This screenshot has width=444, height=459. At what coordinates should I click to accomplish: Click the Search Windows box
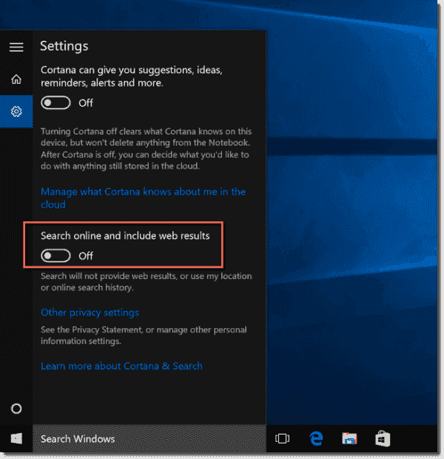coord(149,438)
